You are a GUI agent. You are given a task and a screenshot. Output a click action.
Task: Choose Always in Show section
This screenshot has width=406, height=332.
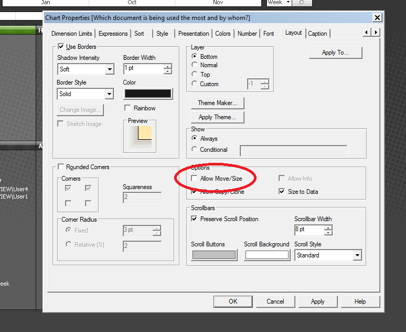194,138
